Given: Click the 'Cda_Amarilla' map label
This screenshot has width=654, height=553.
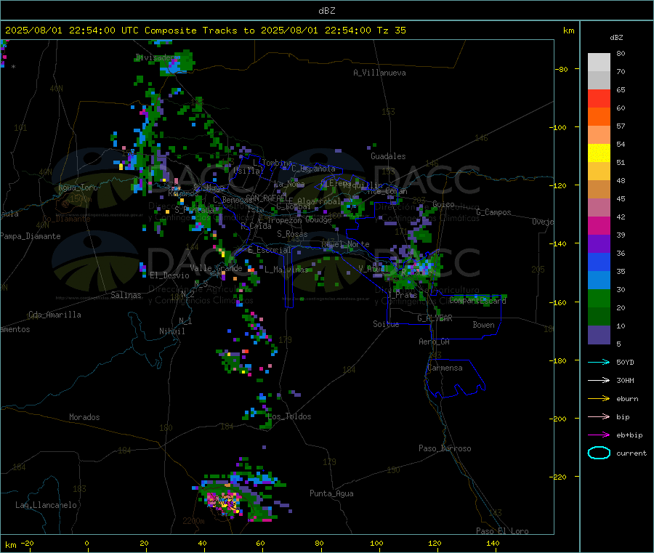Looking at the screenshot, I should (54, 315).
